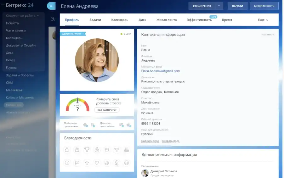Open Чат и звонки in the sidebar
The height and width of the screenshot is (178, 284).
click(x=16, y=31)
